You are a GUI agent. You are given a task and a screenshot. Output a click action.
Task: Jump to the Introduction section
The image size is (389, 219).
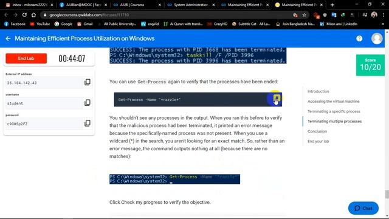(x=318, y=91)
